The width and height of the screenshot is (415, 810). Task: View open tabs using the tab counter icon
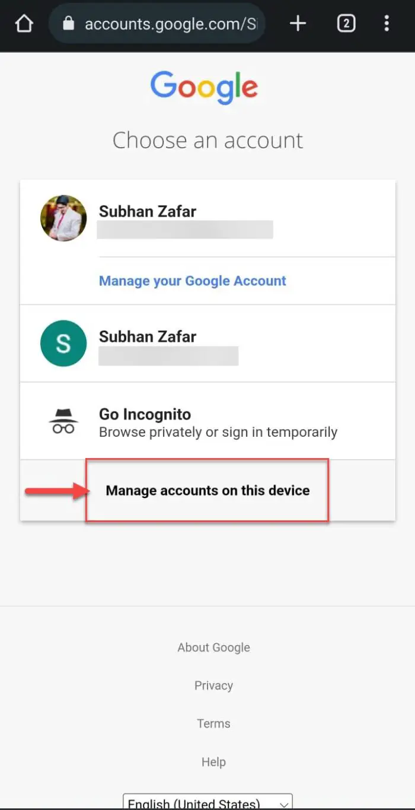pos(346,24)
